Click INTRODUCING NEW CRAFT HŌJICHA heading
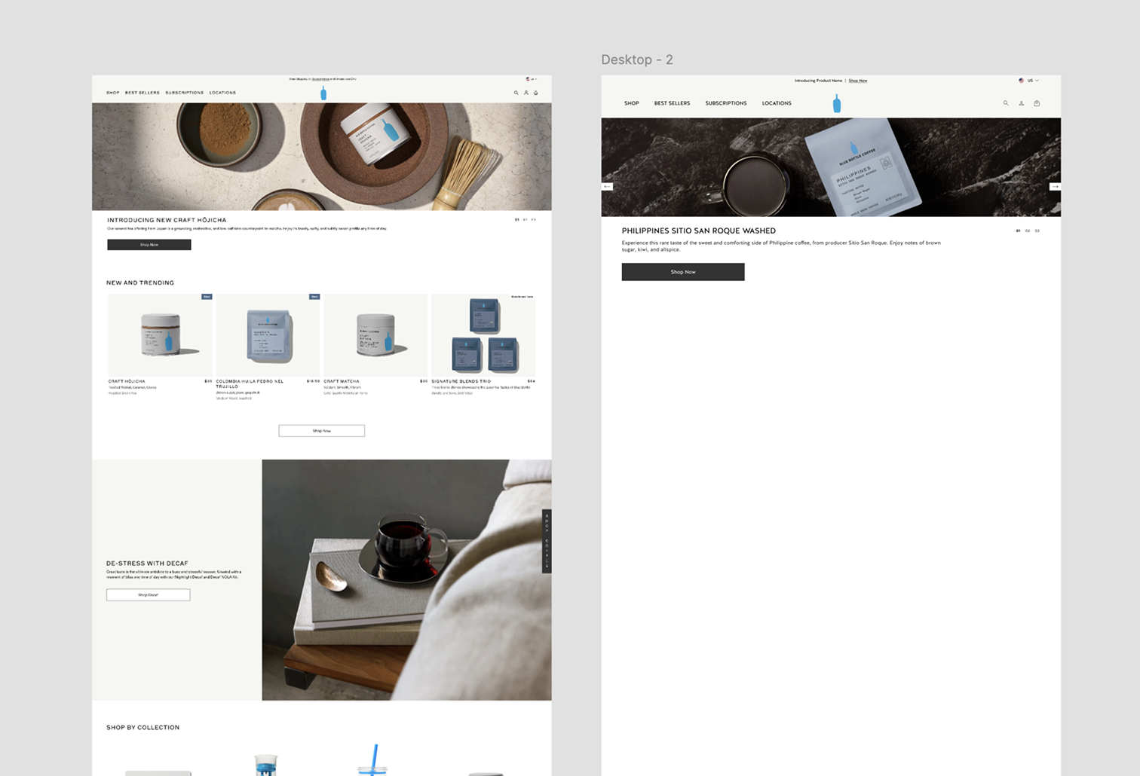Screen dimensions: 1140x776 167,220
